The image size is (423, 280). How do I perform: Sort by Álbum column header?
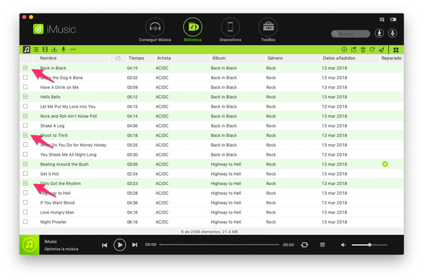point(219,58)
